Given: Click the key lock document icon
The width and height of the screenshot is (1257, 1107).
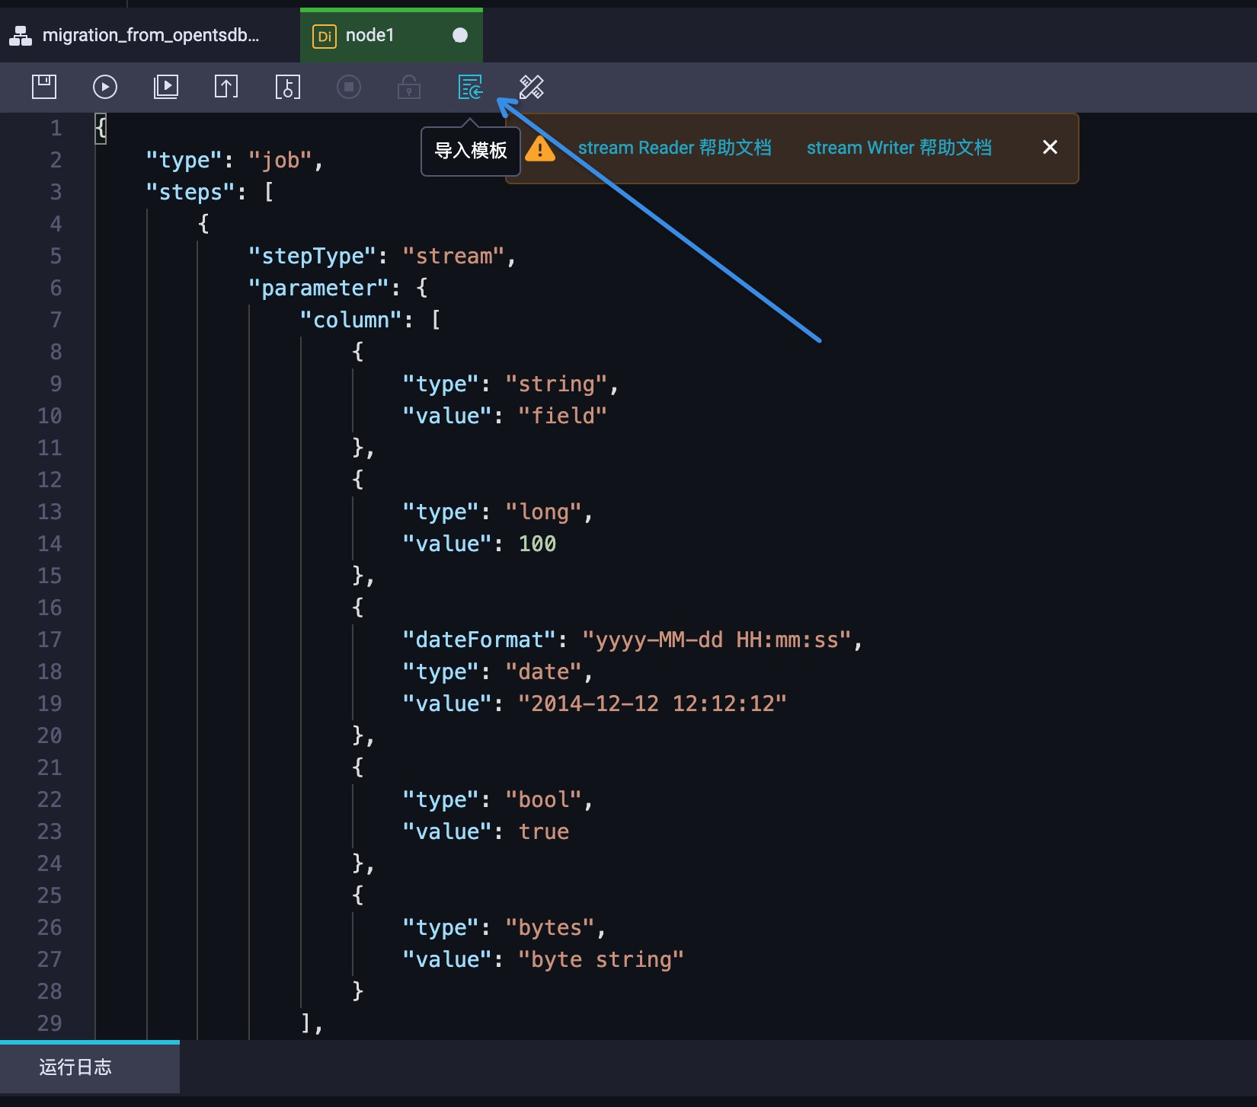Looking at the screenshot, I should point(288,87).
